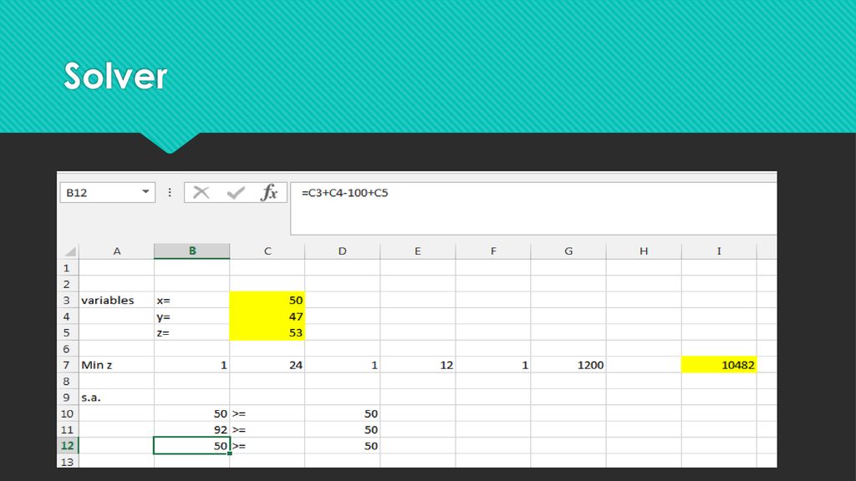Select row 7 header

coord(67,365)
